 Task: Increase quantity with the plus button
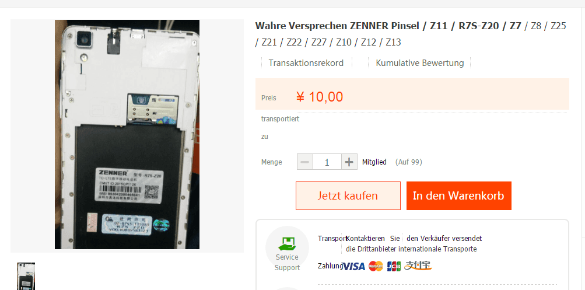point(349,162)
